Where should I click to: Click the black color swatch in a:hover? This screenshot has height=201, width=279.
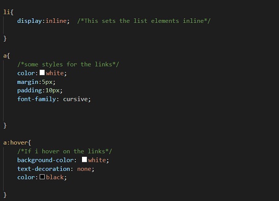(42, 177)
